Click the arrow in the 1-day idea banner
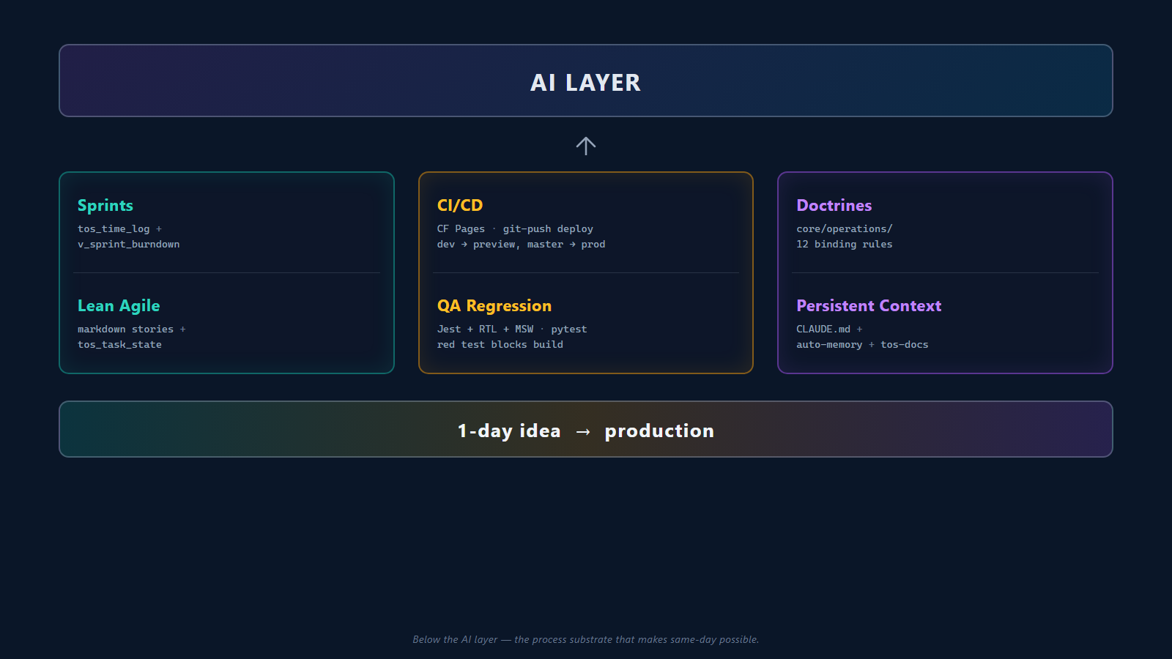 [x=583, y=432]
